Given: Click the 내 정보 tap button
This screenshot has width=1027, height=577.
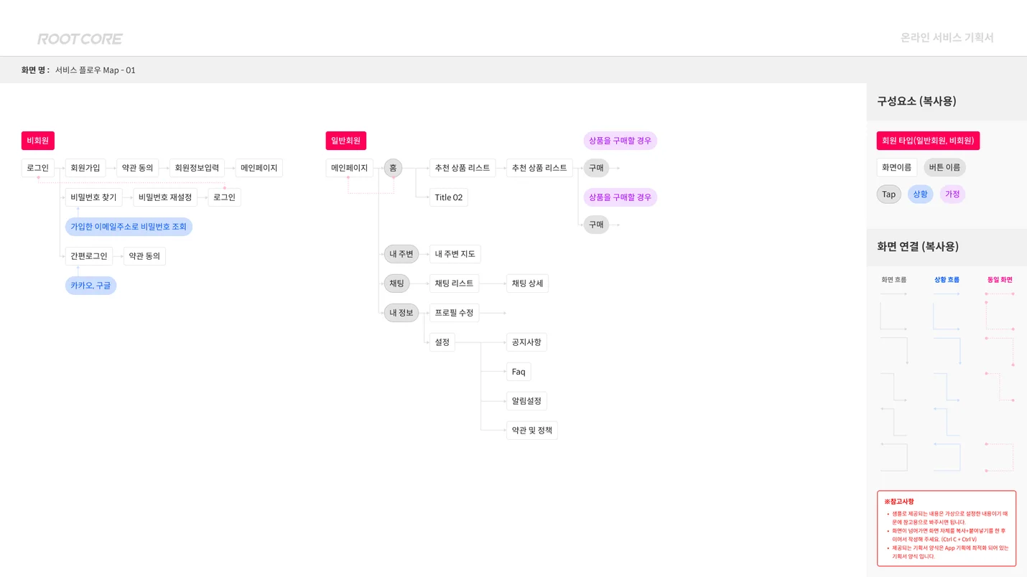Looking at the screenshot, I should click(401, 313).
